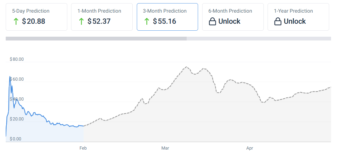Click the dark horizontal scrollbar thumb
This screenshot has height=154, width=339.
pos(96,39)
